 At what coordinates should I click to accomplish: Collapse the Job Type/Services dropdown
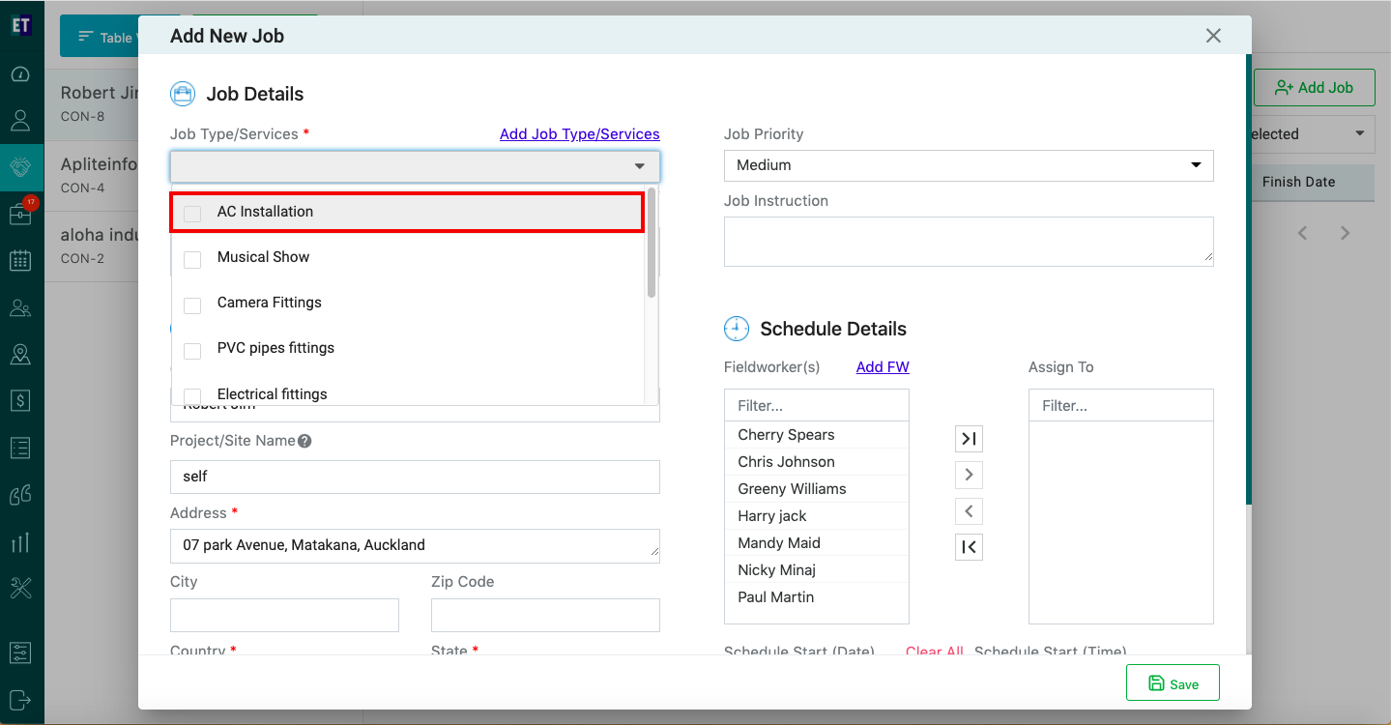(639, 166)
